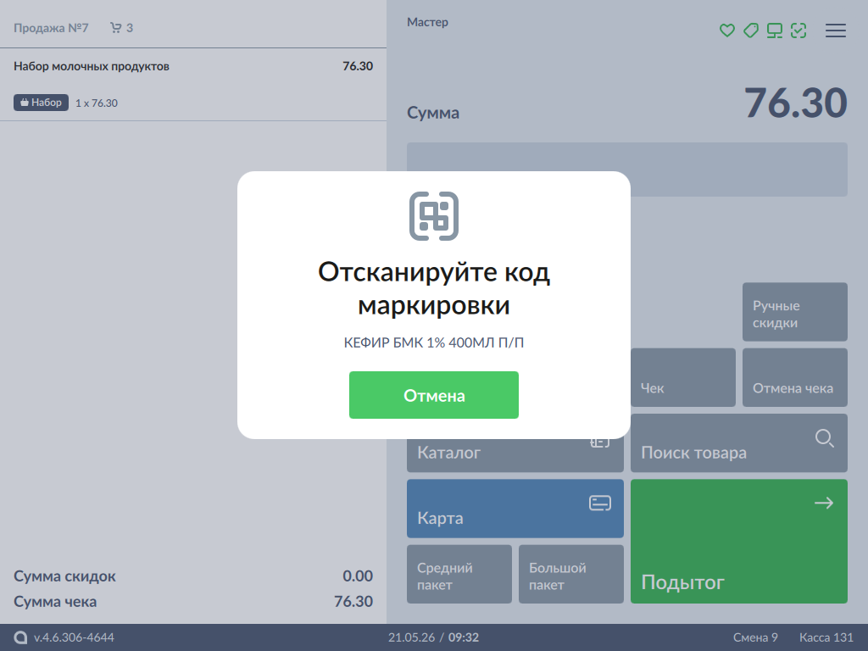The height and width of the screenshot is (651, 868).
Task: Open the hamburger menu at top right
Action: tap(835, 31)
